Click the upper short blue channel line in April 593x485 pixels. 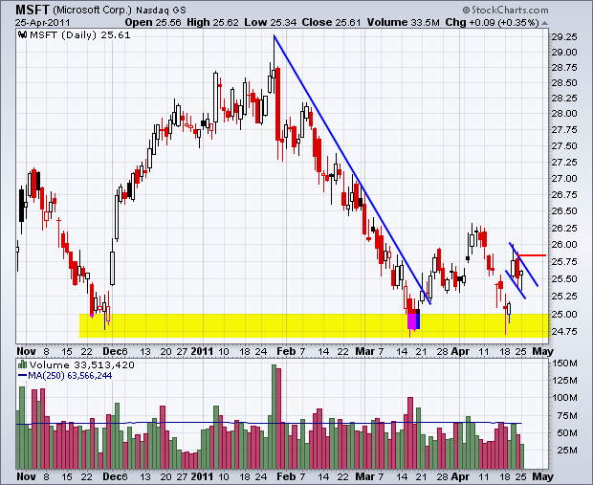pyautogui.click(x=523, y=264)
